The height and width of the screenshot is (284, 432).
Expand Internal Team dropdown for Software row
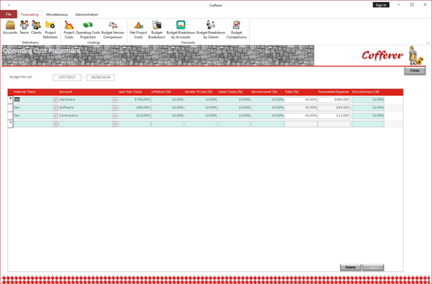[55, 108]
